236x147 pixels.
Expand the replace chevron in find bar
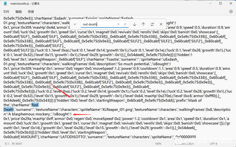tap(75, 24)
